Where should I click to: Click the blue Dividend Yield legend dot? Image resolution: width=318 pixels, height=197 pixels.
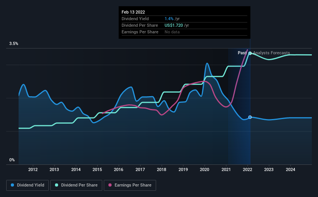click(x=12, y=185)
